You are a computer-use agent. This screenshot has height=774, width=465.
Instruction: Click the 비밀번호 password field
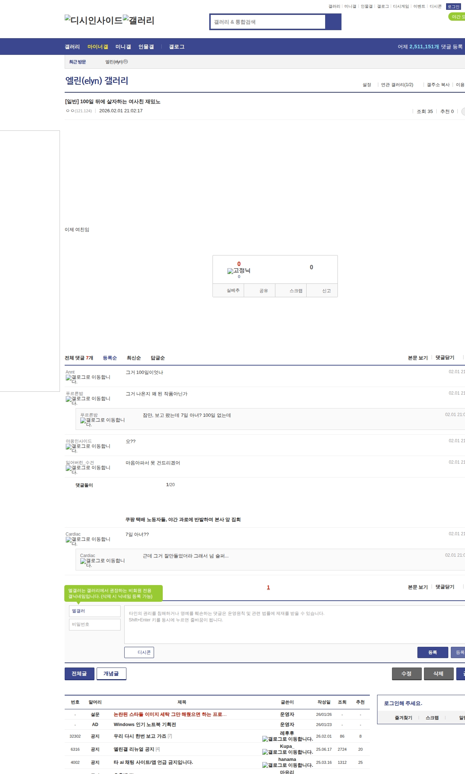[x=95, y=624]
